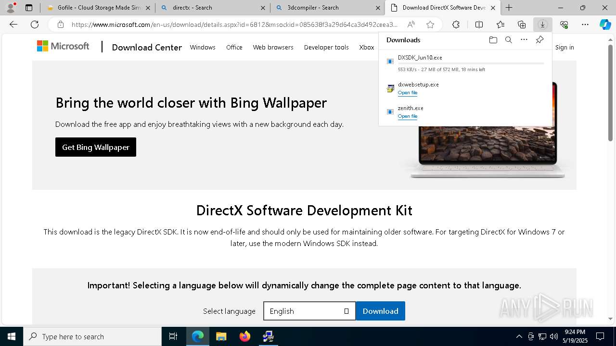The width and height of the screenshot is (616, 346).
Task: Open a new browser tab
Action: tap(509, 8)
